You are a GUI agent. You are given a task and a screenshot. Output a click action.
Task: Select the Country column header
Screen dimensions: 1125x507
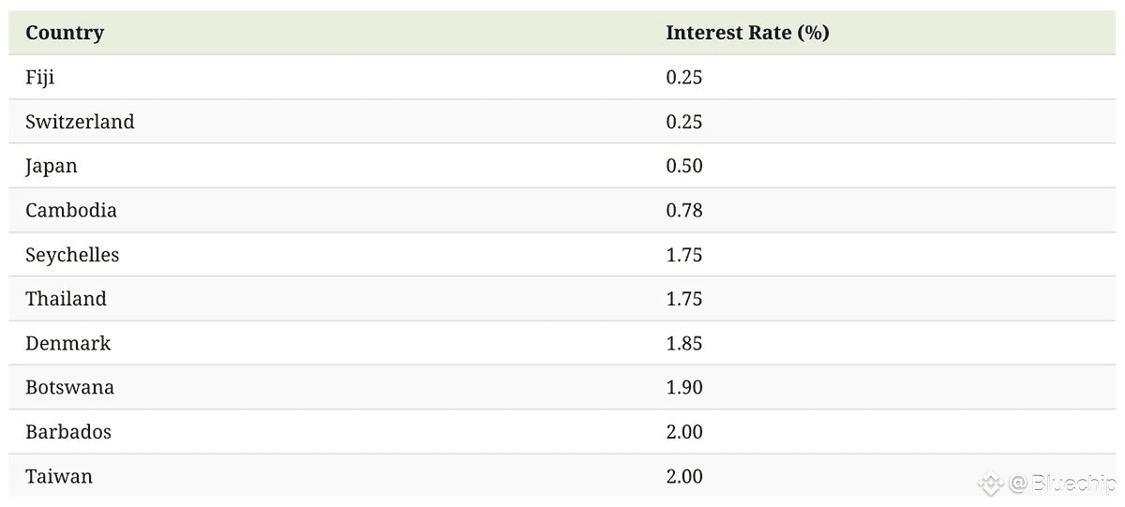(x=65, y=33)
